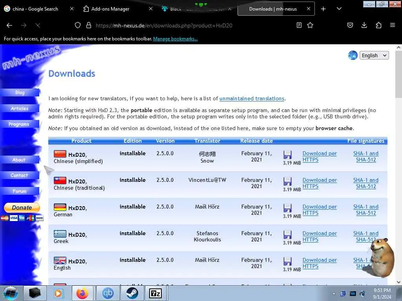Click floppy disk icon for English download
The width and height of the screenshot is (402, 301).
(x=287, y=261)
